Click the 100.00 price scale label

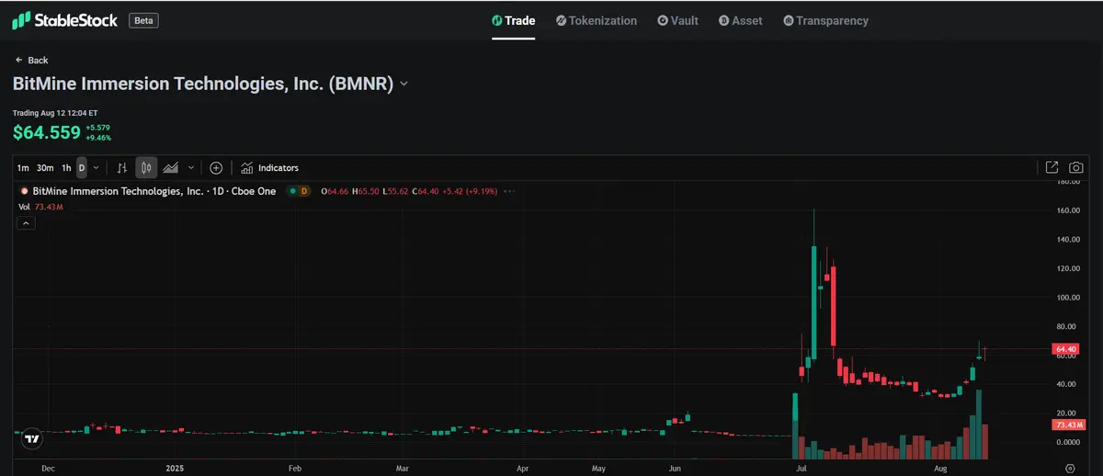pyautogui.click(x=1067, y=298)
